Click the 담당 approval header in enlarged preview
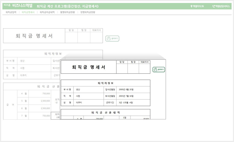The height and width of the screenshot is (142, 234). pos(122,62)
